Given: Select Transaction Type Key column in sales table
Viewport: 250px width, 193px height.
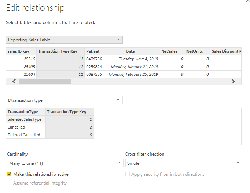Looking at the screenshot, I should point(61,51).
